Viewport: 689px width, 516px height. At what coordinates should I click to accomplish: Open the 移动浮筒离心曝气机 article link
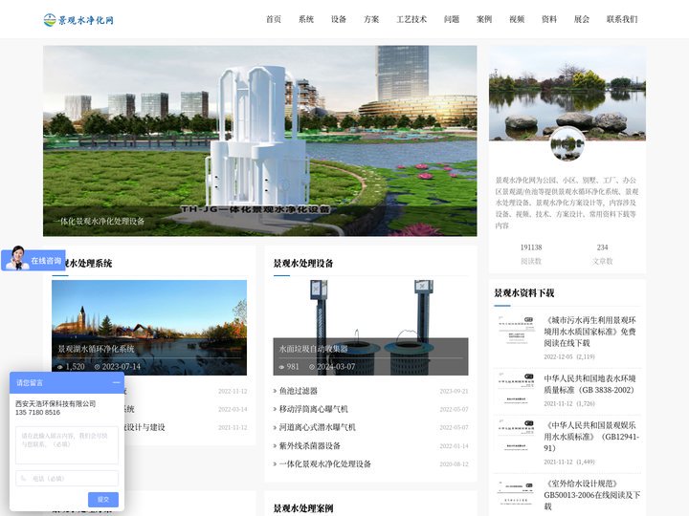coord(314,409)
